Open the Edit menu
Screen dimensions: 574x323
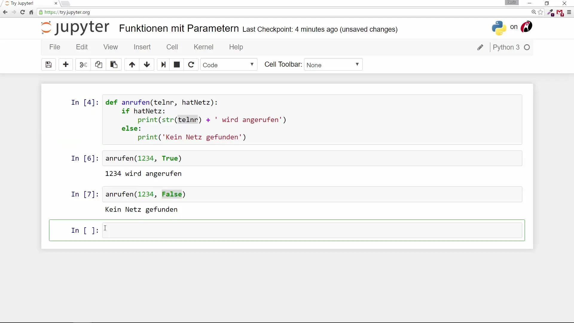tap(82, 47)
